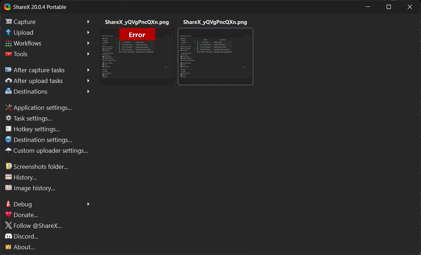Click the Custom uploader settings cloud icon
Viewport: 421px width, 255px height.
(x=9, y=150)
